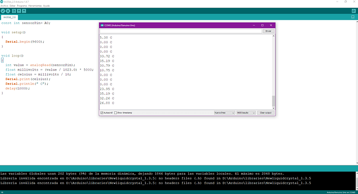Click Serial Monitor scrollbar up arrow
Viewport: 358px width, 194px height.
273,36
